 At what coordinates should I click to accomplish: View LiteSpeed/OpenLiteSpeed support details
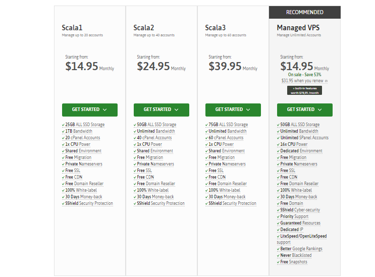[x=303, y=236]
